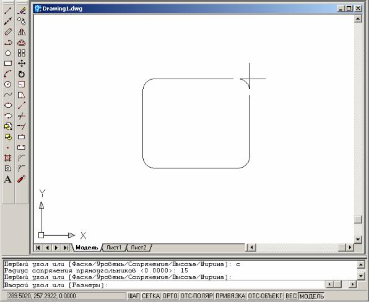
Task: Click the command line 'Второй угол' prompt
Action: point(56,285)
